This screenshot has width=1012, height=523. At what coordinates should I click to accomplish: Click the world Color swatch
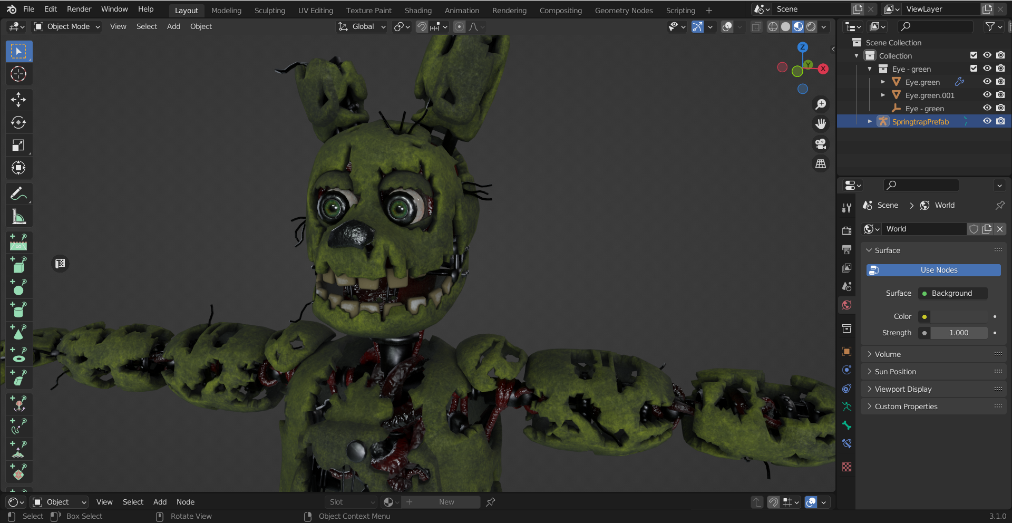(x=959, y=316)
